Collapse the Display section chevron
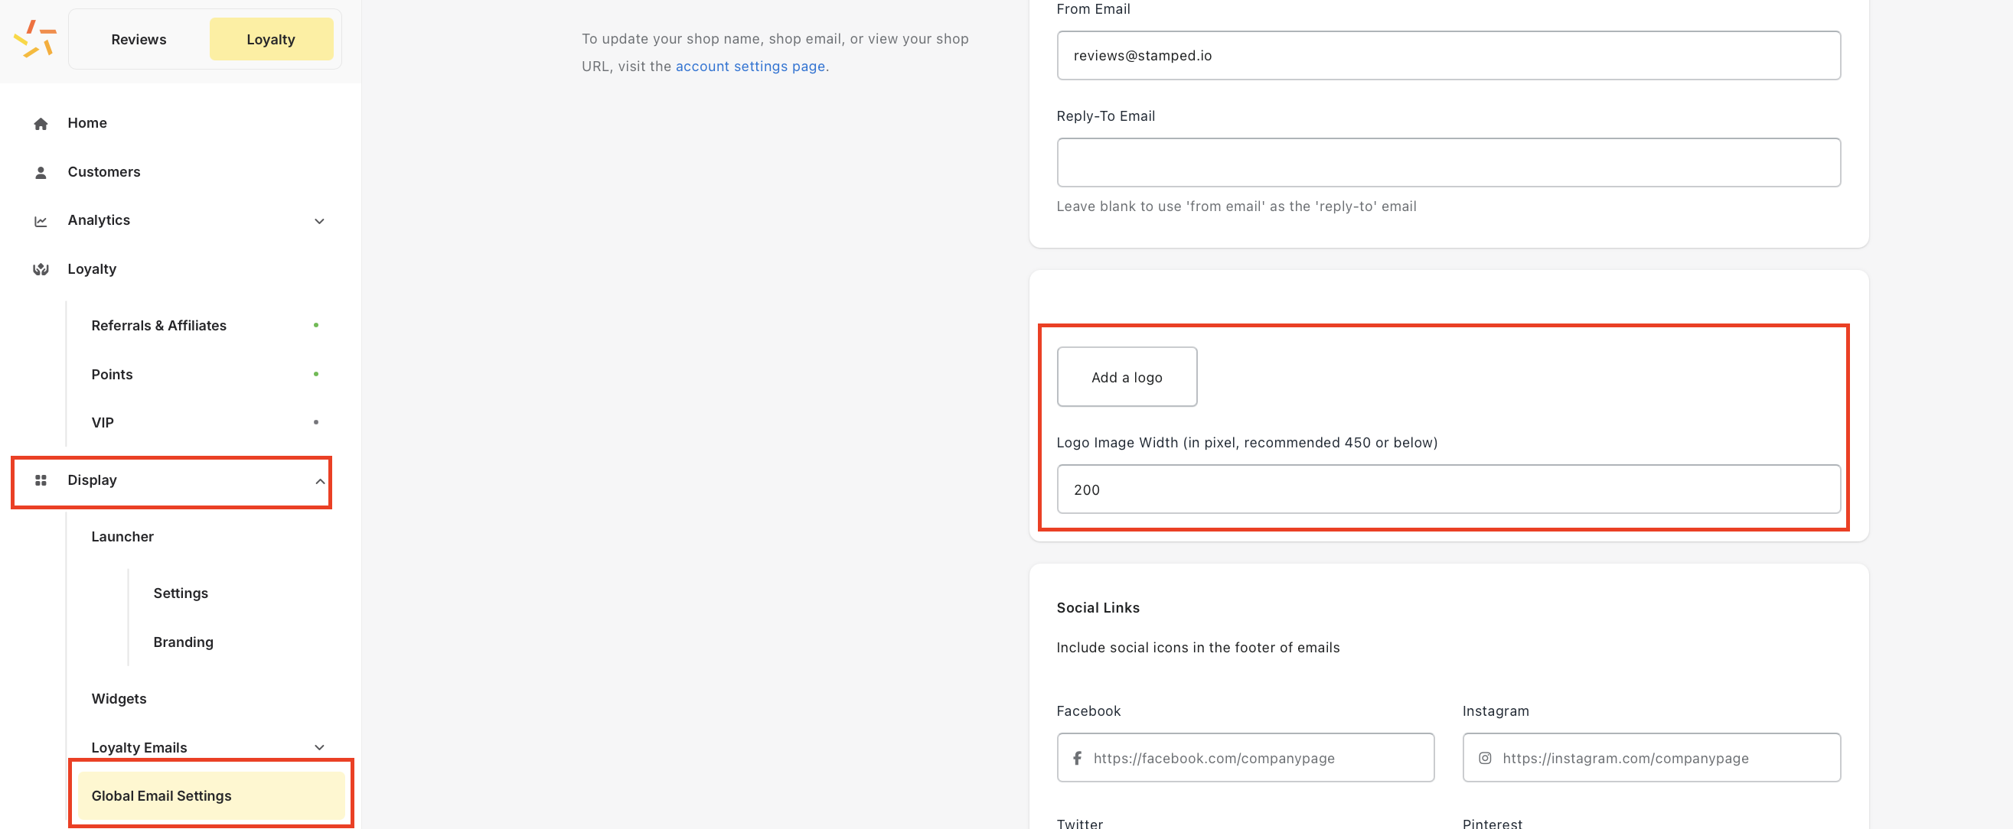 [x=320, y=481]
